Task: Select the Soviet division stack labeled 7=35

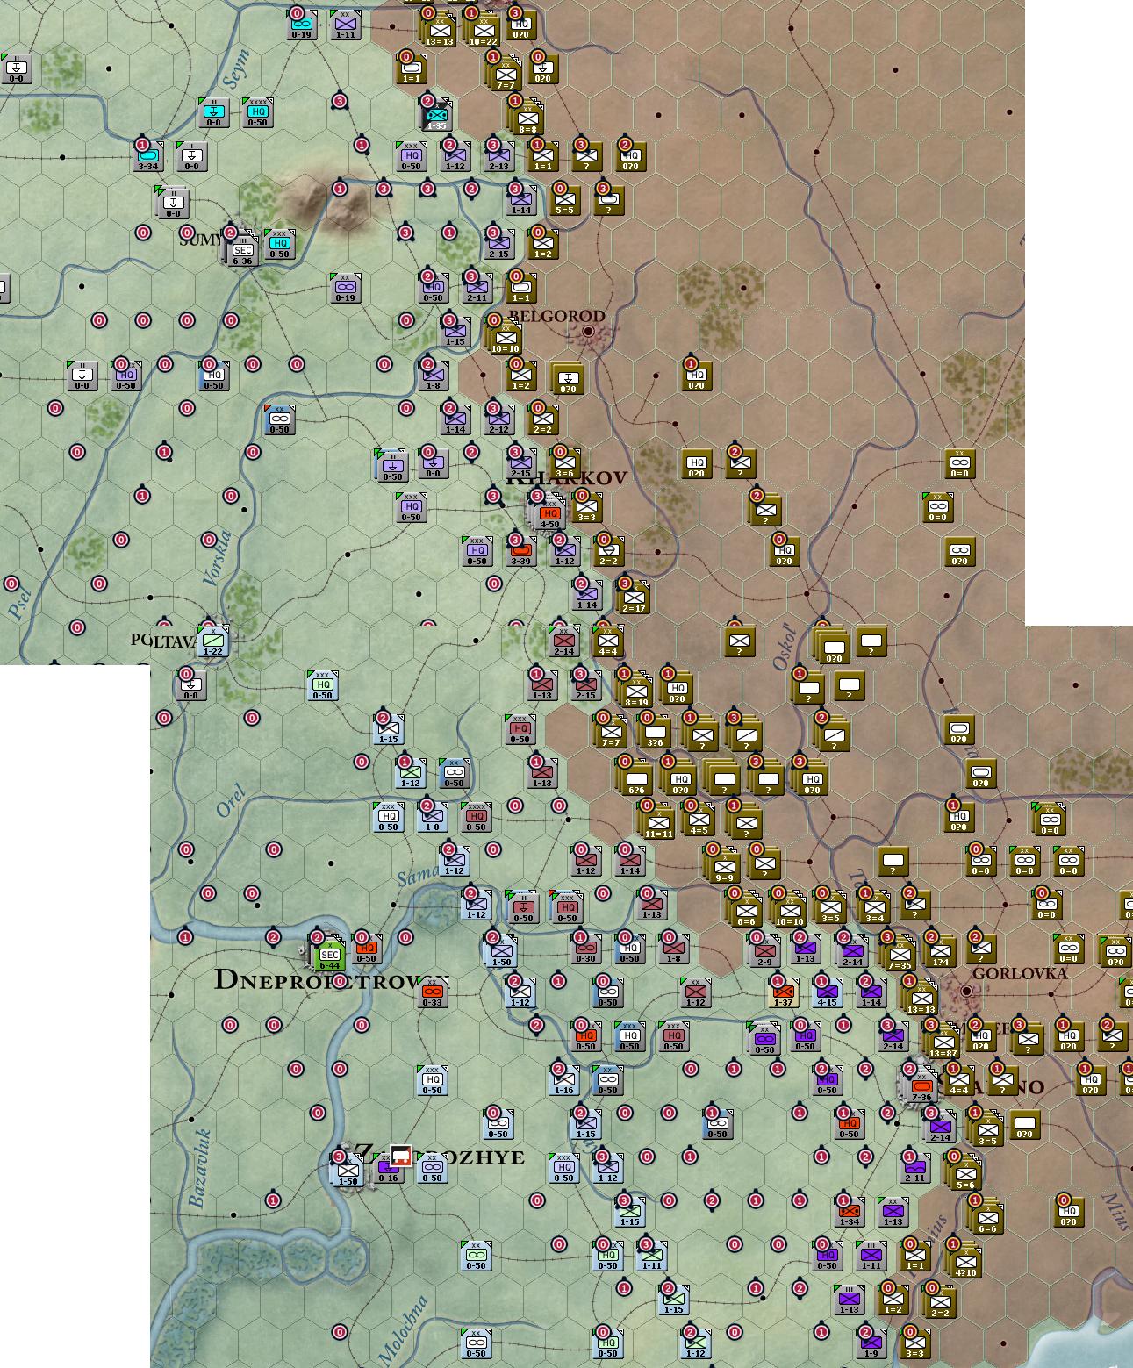Action: pos(900,954)
